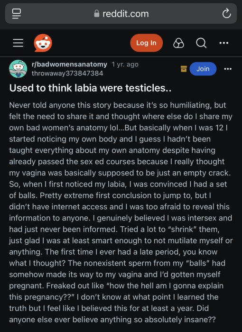
Task: Click the 1 yr. ago timestamp
Action: tap(125, 64)
